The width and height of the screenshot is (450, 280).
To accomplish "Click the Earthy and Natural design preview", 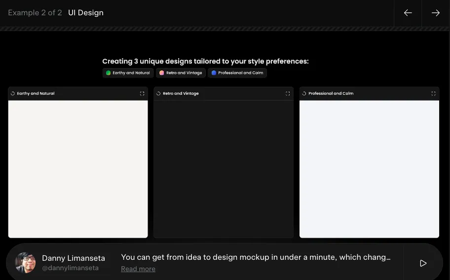I will click(78, 169).
